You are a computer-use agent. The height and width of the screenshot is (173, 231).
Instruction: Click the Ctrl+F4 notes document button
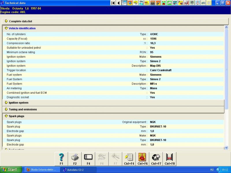click(x=129, y=159)
